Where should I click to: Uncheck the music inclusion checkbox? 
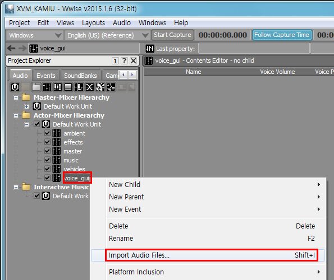(x=47, y=160)
